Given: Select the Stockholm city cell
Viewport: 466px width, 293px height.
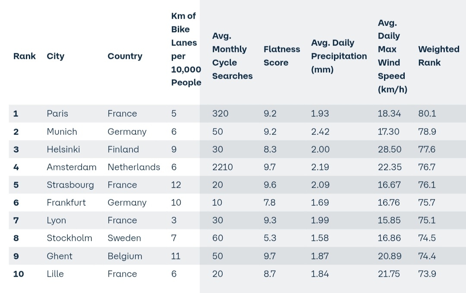Looking at the screenshot, I should click(x=69, y=238).
